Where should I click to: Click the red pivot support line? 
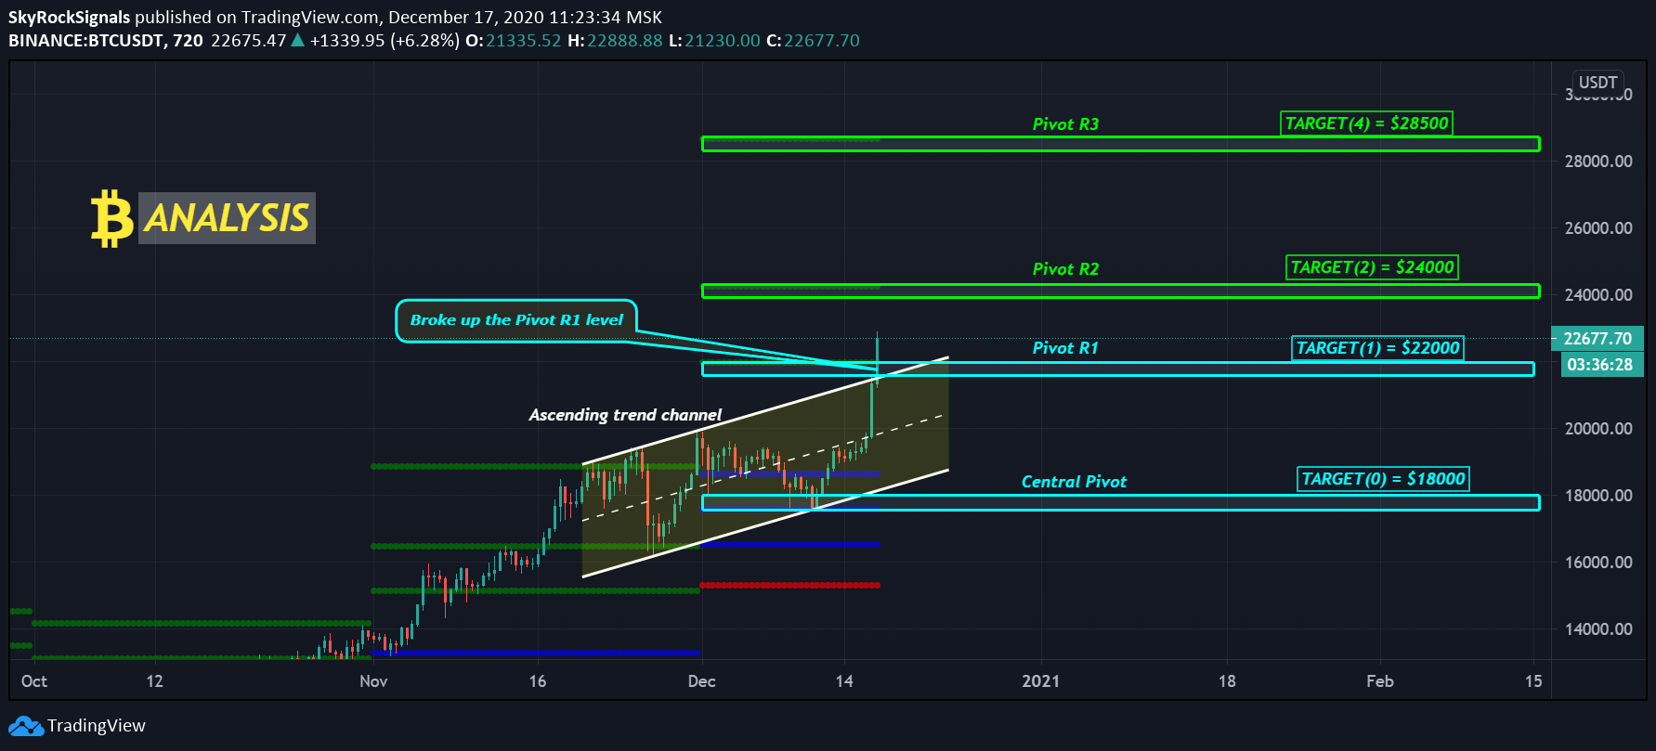click(789, 585)
